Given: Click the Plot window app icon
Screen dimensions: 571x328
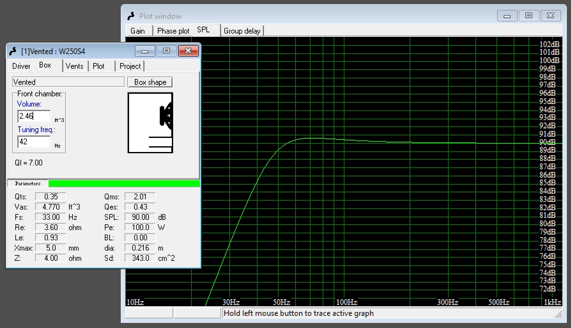Looking at the screenshot, I should [x=131, y=16].
